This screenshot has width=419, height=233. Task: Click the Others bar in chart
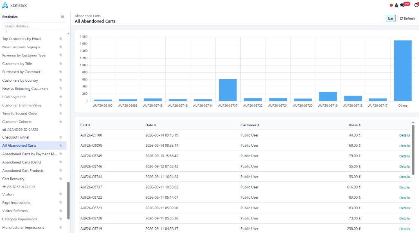point(403,71)
